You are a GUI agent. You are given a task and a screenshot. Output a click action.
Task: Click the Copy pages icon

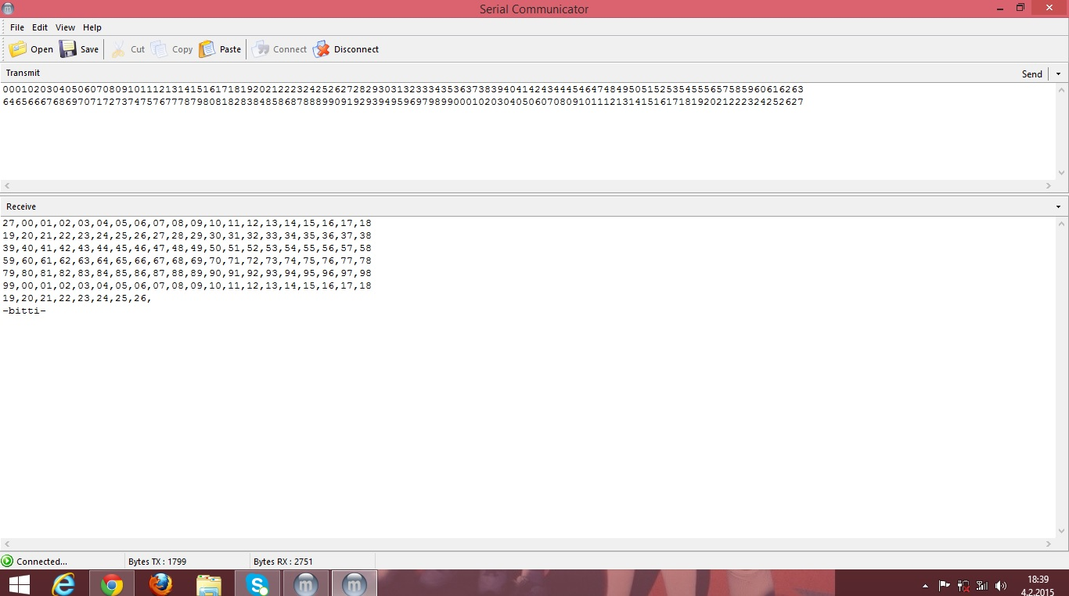(160, 49)
